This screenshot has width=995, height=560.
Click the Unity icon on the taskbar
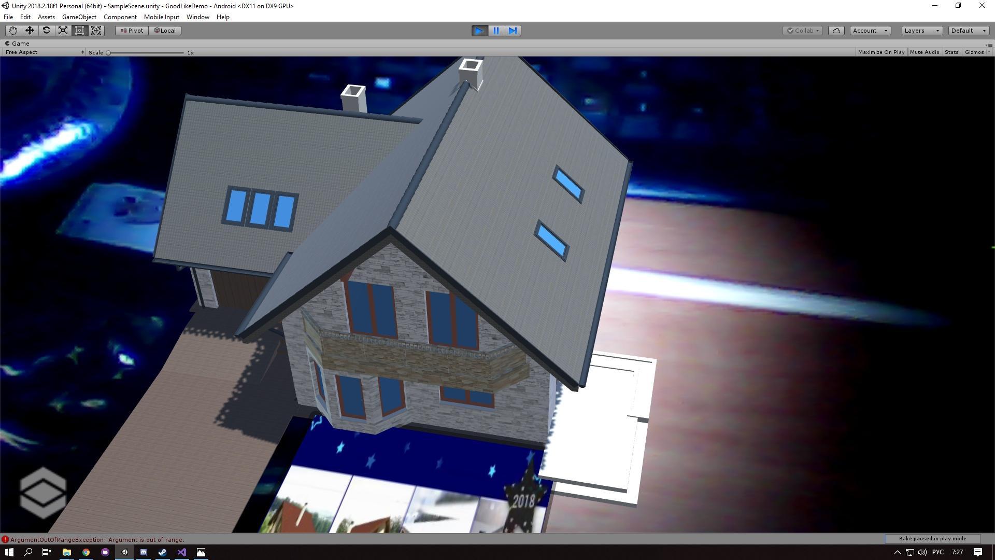click(124, 552)
